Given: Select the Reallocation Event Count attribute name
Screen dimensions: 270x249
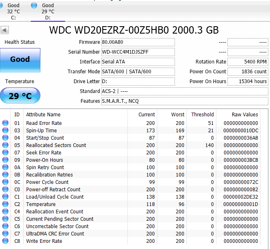Looking at the screenshot, I should (x=54, y=212).
